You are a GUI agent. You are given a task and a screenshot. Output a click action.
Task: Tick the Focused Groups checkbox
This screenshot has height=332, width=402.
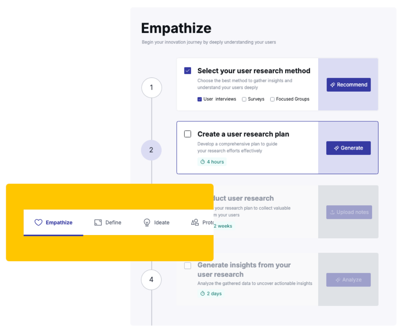coord(272,99)
